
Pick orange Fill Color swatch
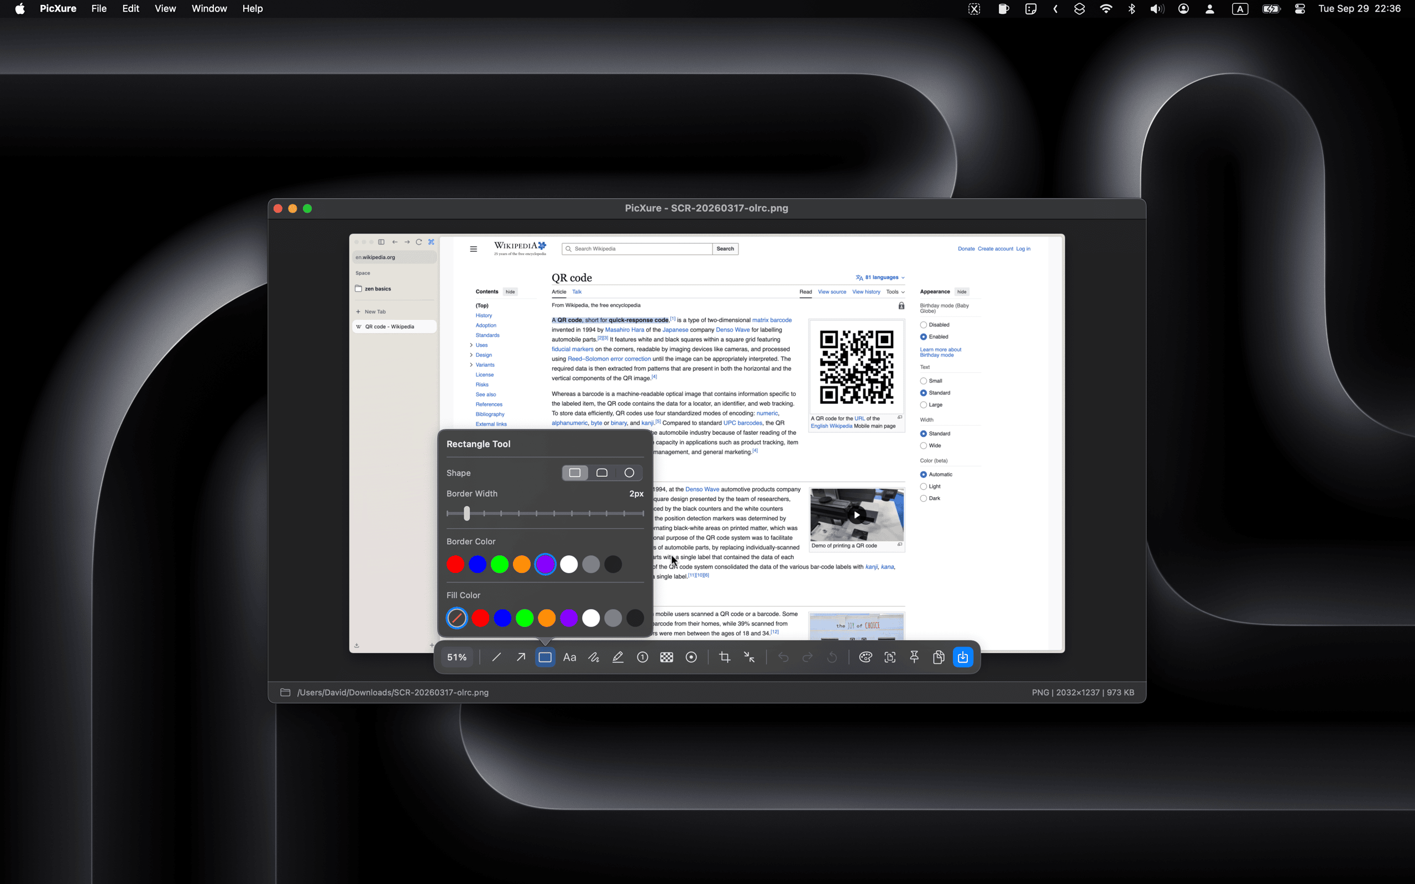click(x=547, y=618)
